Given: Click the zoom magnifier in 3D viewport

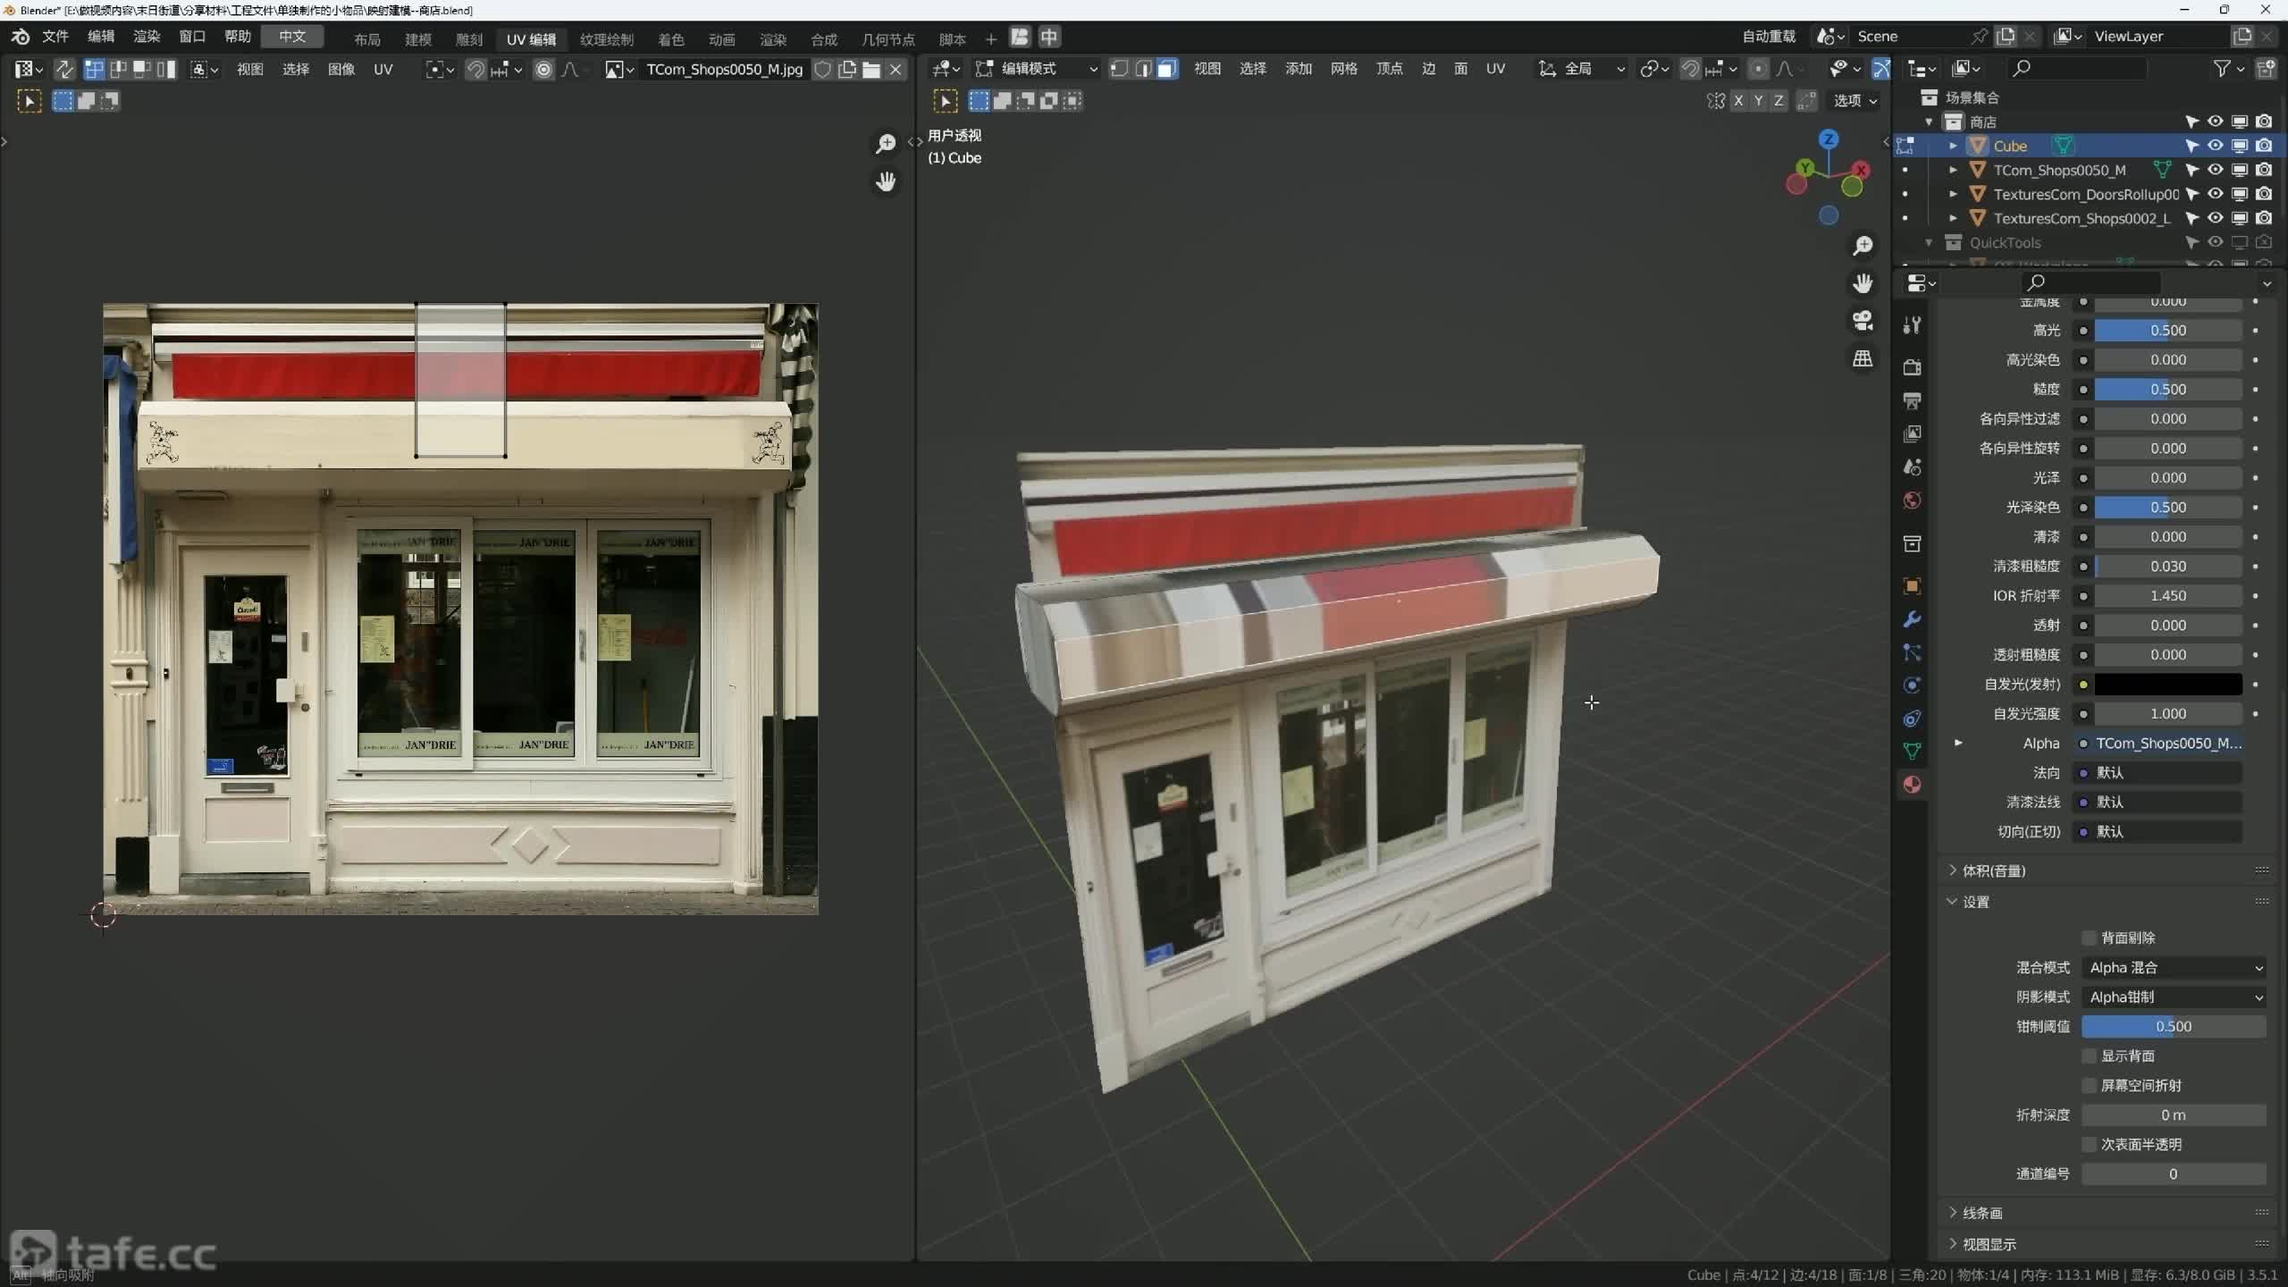Looking at the screenshot, I should [1863, 246].
